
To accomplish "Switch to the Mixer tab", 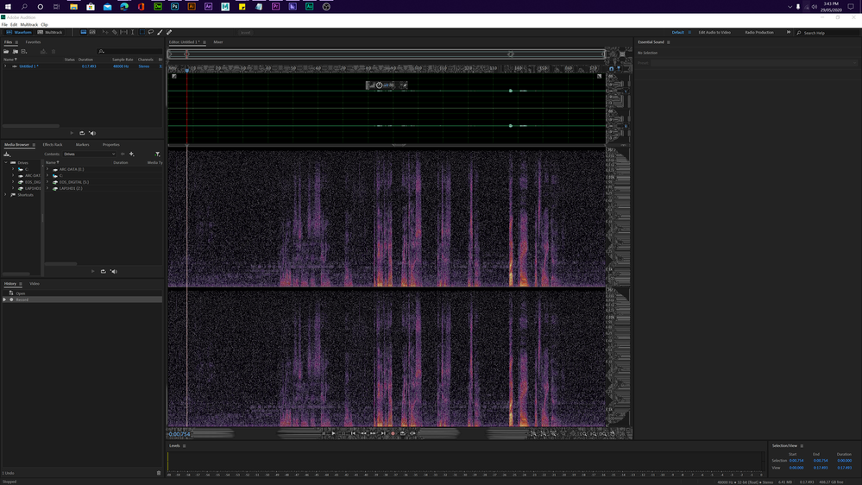I will point(218,41).
